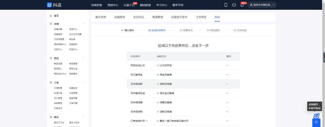Open the notification bell with 99+ badge
Screen dimensions: 325x127
click(x=242, y=5)
